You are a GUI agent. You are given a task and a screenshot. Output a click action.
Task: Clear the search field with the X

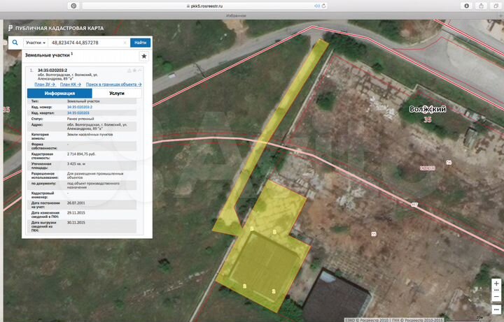(125, 43)
